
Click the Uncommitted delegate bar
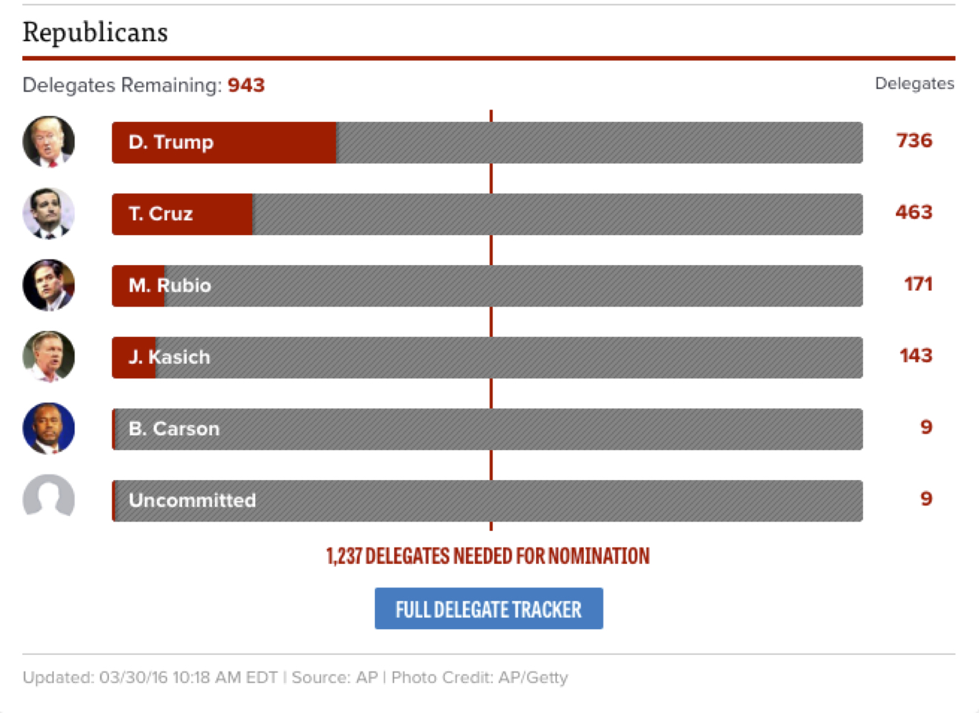coord(487,501)
